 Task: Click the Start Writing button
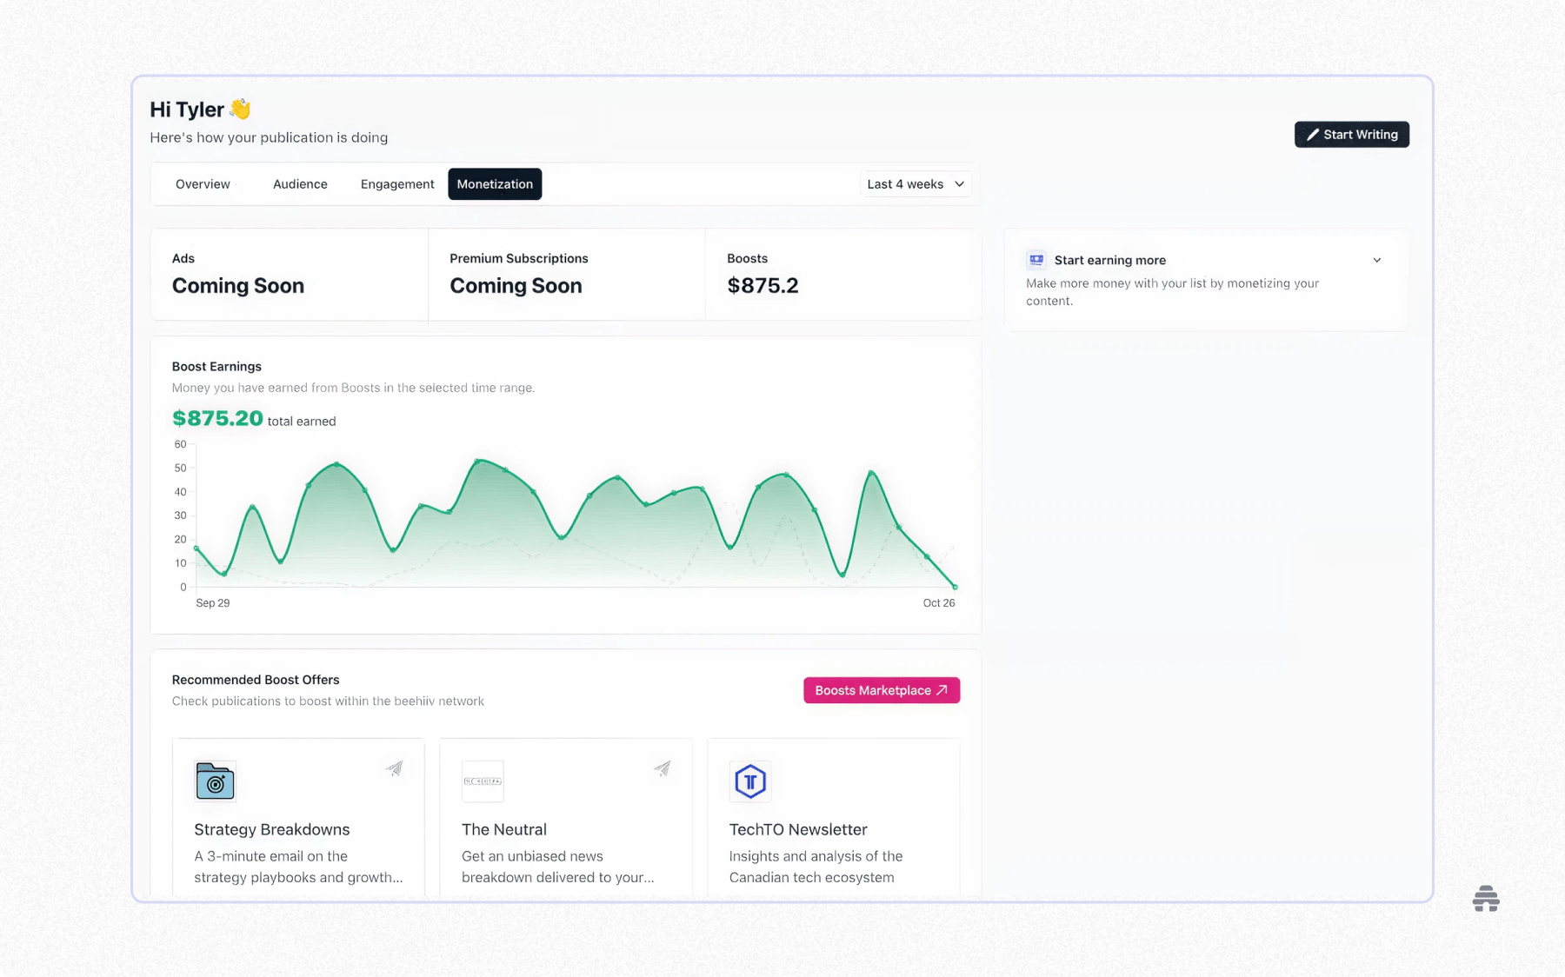click(x=1351, y=135)
